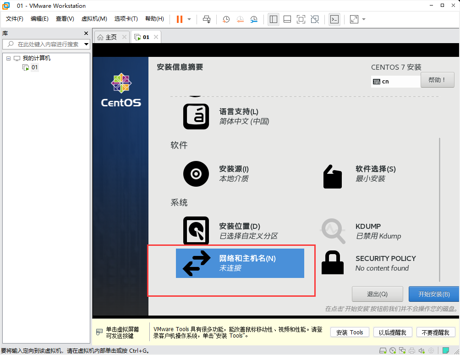Click the hard disk status bar icon
The width and height of the screenshot is (460, 355).
(383, 350)
